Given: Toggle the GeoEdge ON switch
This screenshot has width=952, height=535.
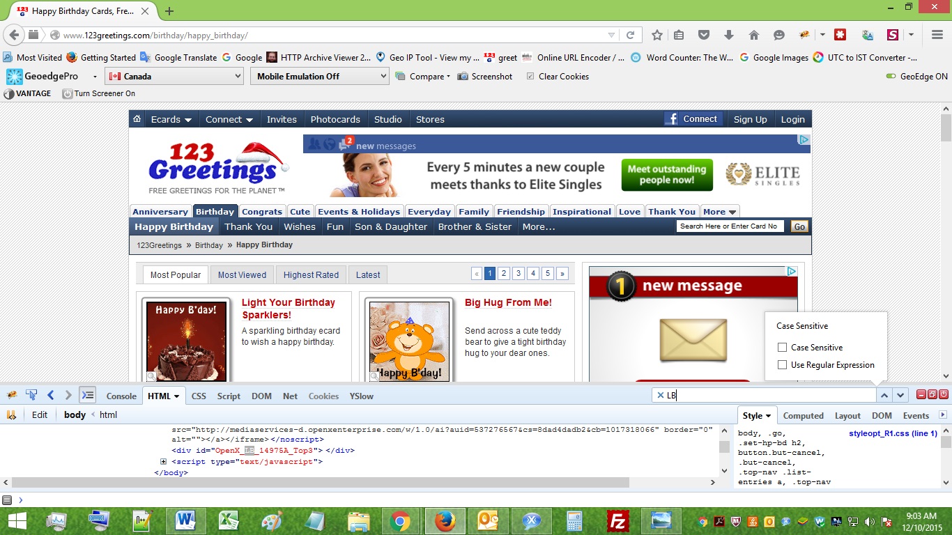Looking at the screenshot, I should [x=891, y=77].
